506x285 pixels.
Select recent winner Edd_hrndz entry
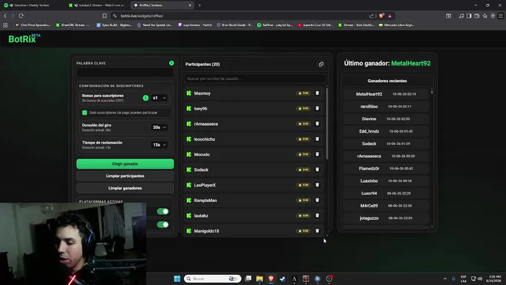click(386, 131)
